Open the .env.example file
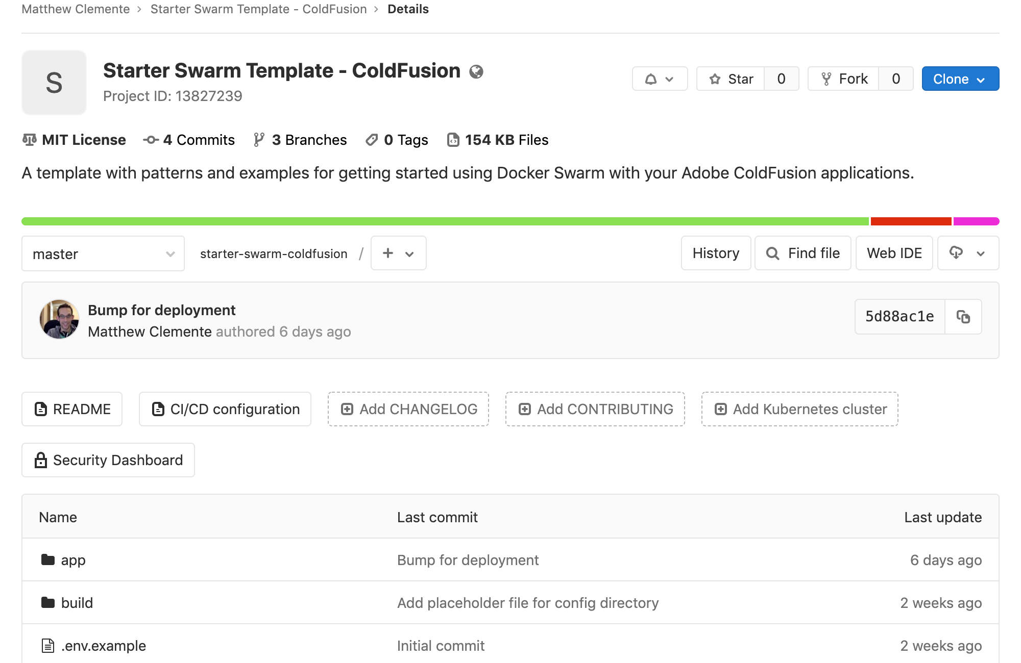The width and height of the screenshot is (1021, 663). [x=103, y=646]
